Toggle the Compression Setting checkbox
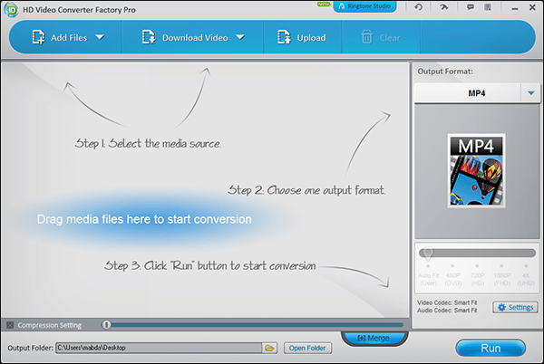This screenshot has height=364, width=544. (x=10, y=325)
